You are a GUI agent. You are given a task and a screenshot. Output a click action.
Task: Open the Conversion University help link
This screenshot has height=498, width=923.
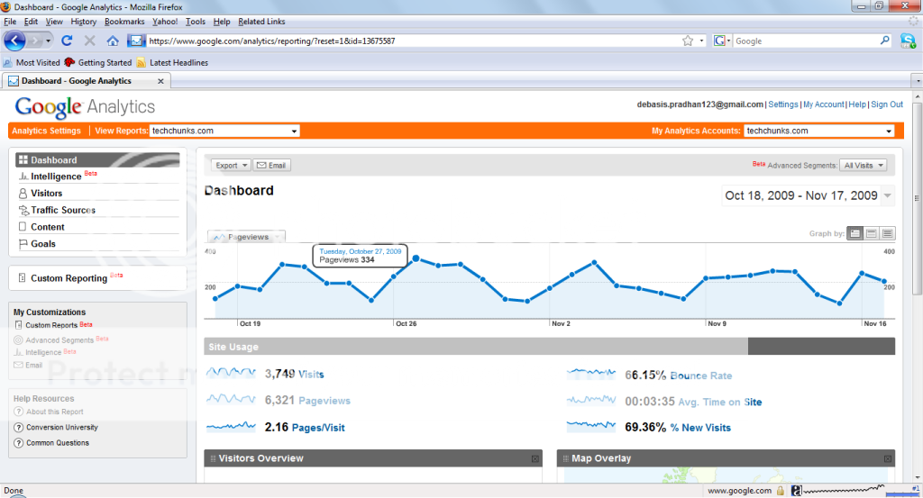click(x=62, y=428)
